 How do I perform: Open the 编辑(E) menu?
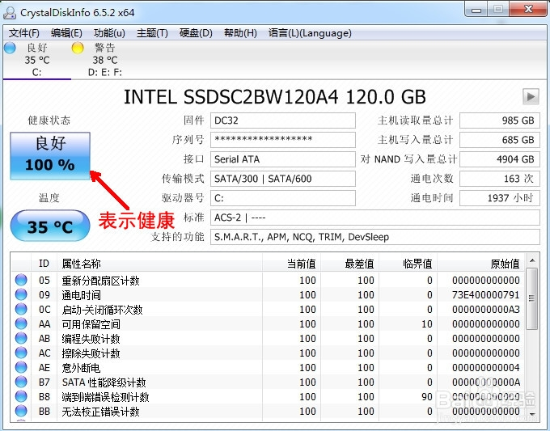[66, 33]
